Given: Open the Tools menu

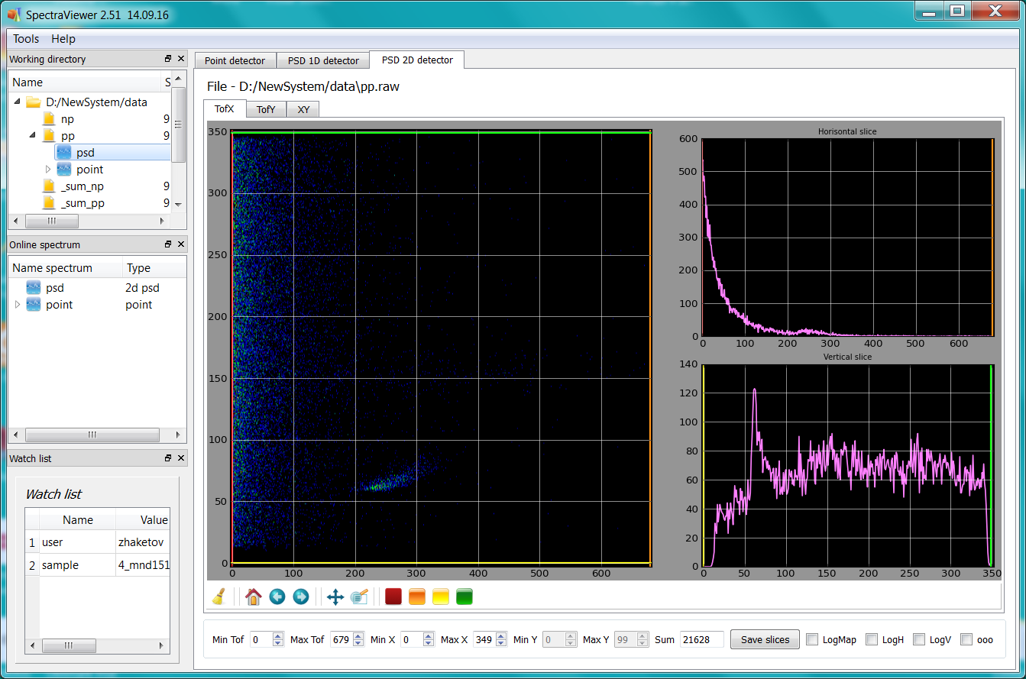Looking at the screenshot, I should [x=26, y=39].
